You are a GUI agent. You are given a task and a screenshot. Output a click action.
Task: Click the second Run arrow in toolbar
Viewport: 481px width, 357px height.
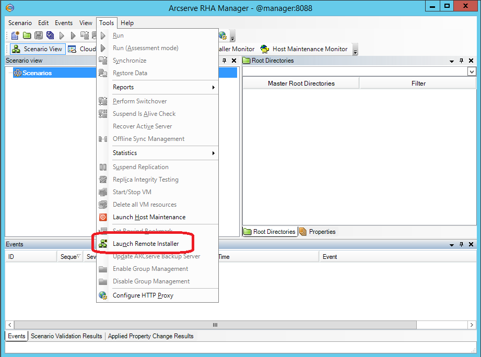(x=73, y=35)
